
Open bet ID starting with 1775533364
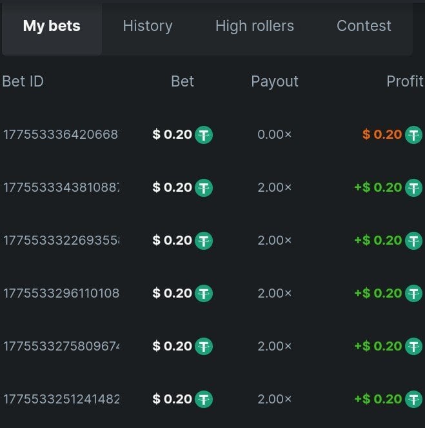[x=61, y=135]
